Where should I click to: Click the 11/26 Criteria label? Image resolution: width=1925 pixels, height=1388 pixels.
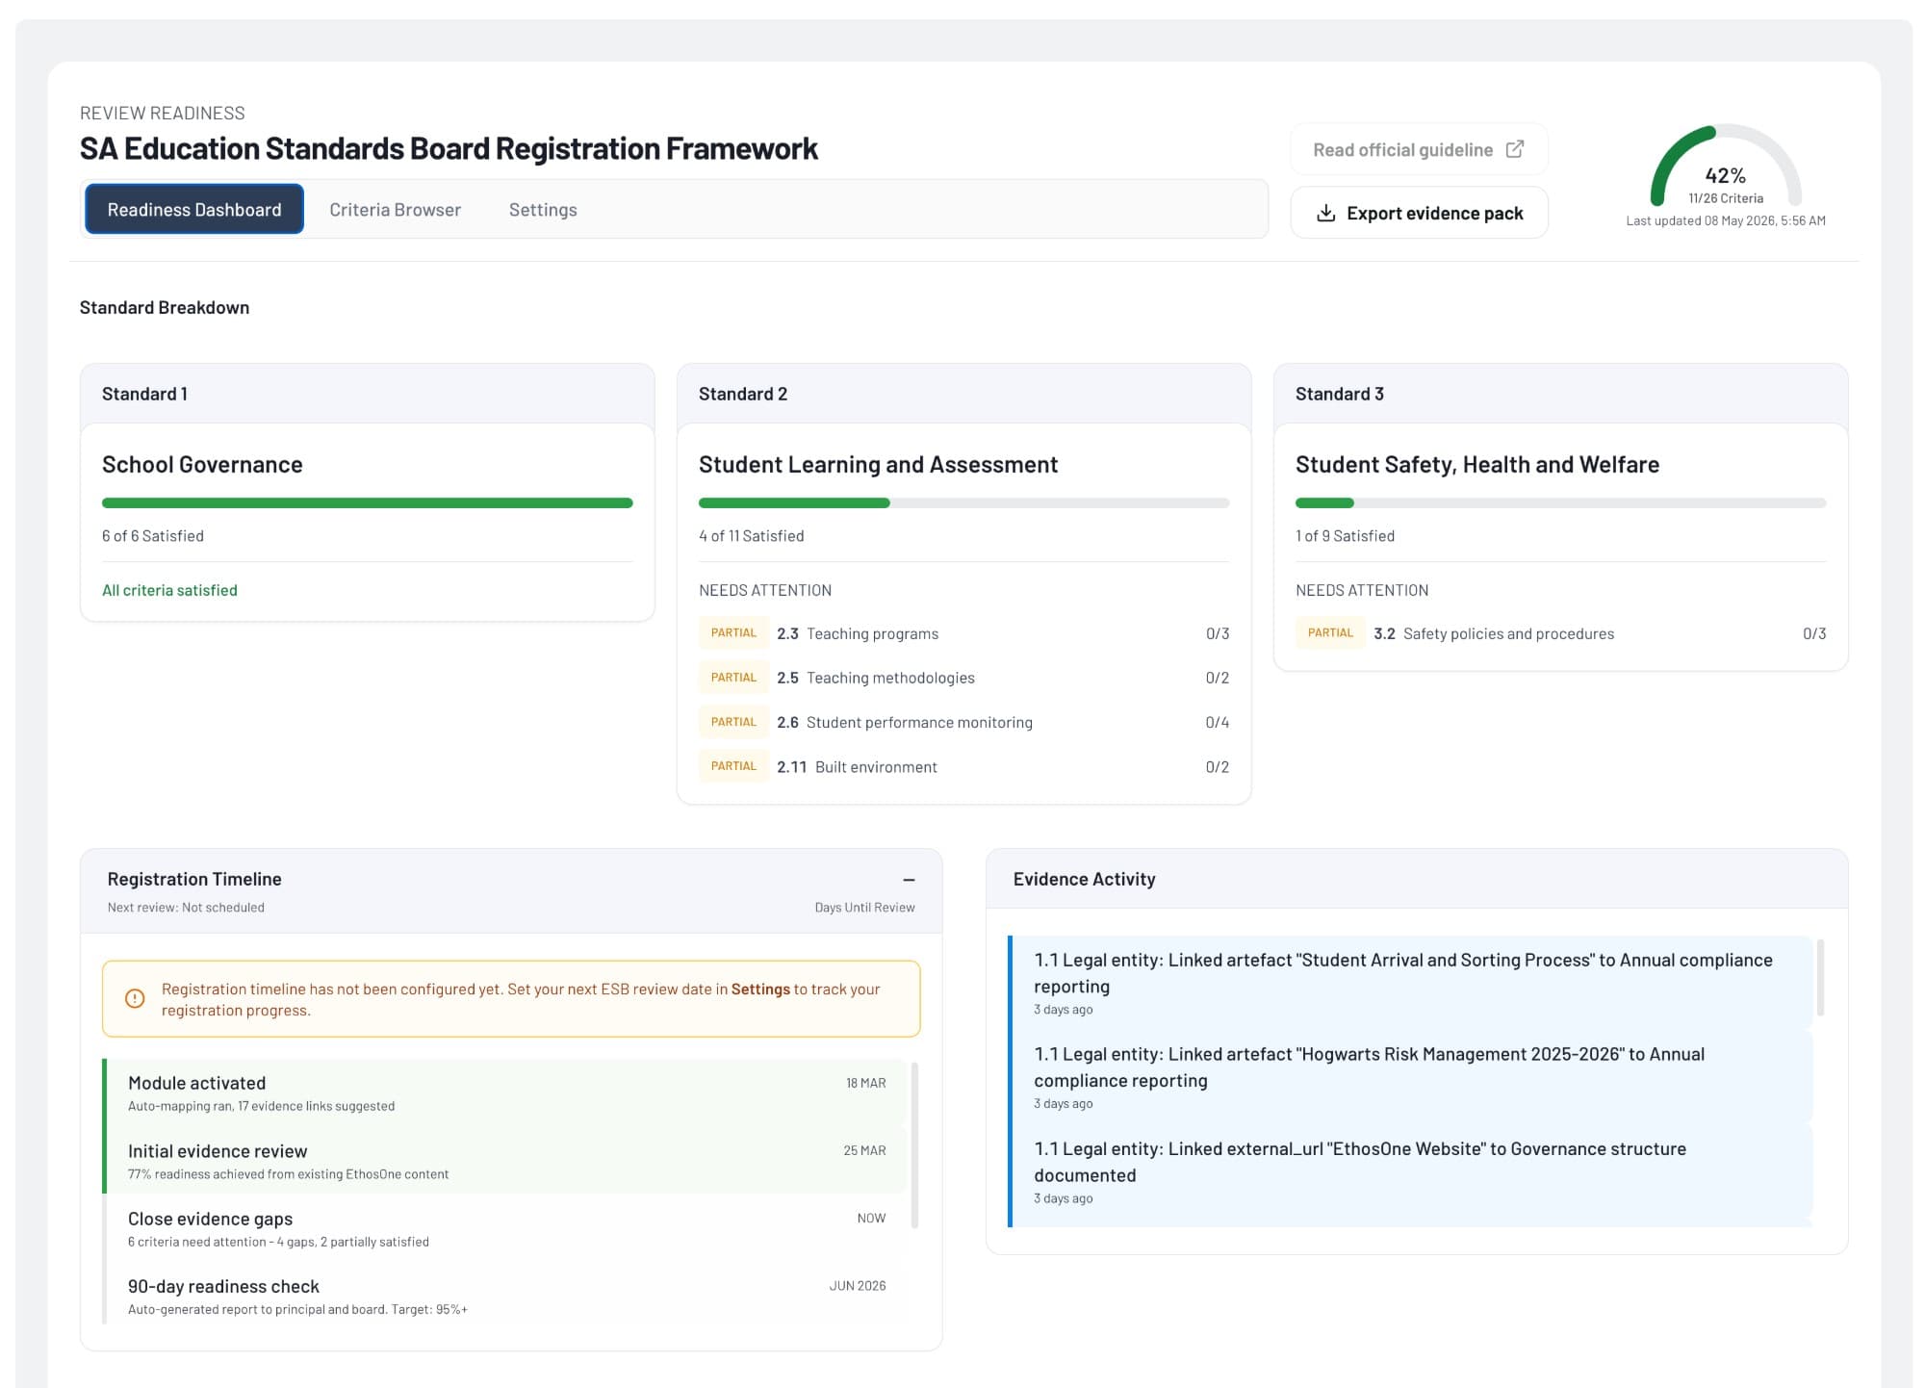tap(1726, 198)
